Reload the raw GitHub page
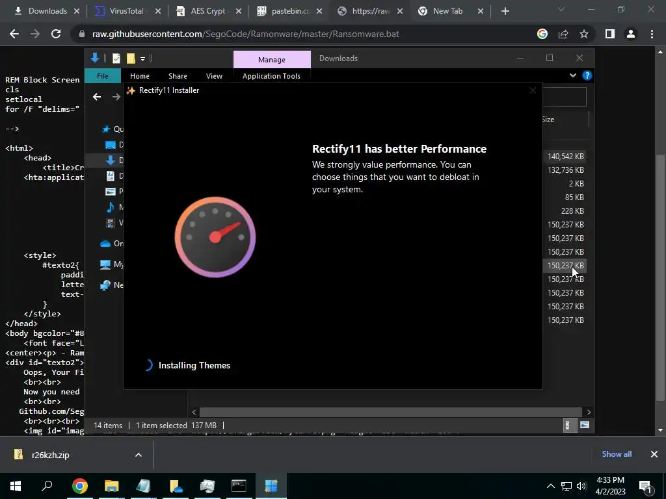 pyautogui.click(x=56, y=34)
